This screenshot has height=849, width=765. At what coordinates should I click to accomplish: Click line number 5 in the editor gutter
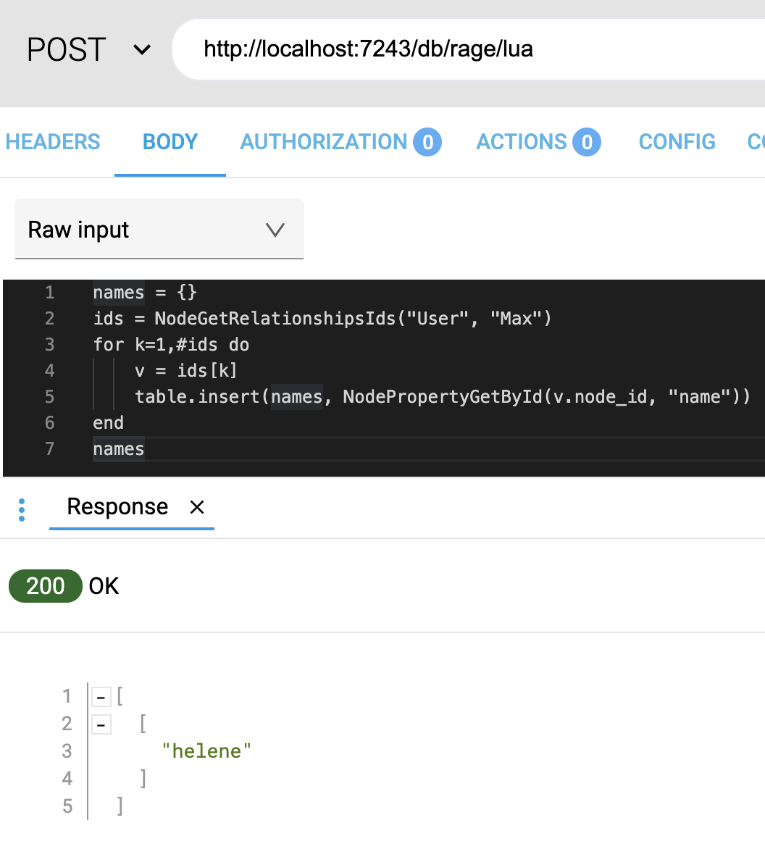49,397
